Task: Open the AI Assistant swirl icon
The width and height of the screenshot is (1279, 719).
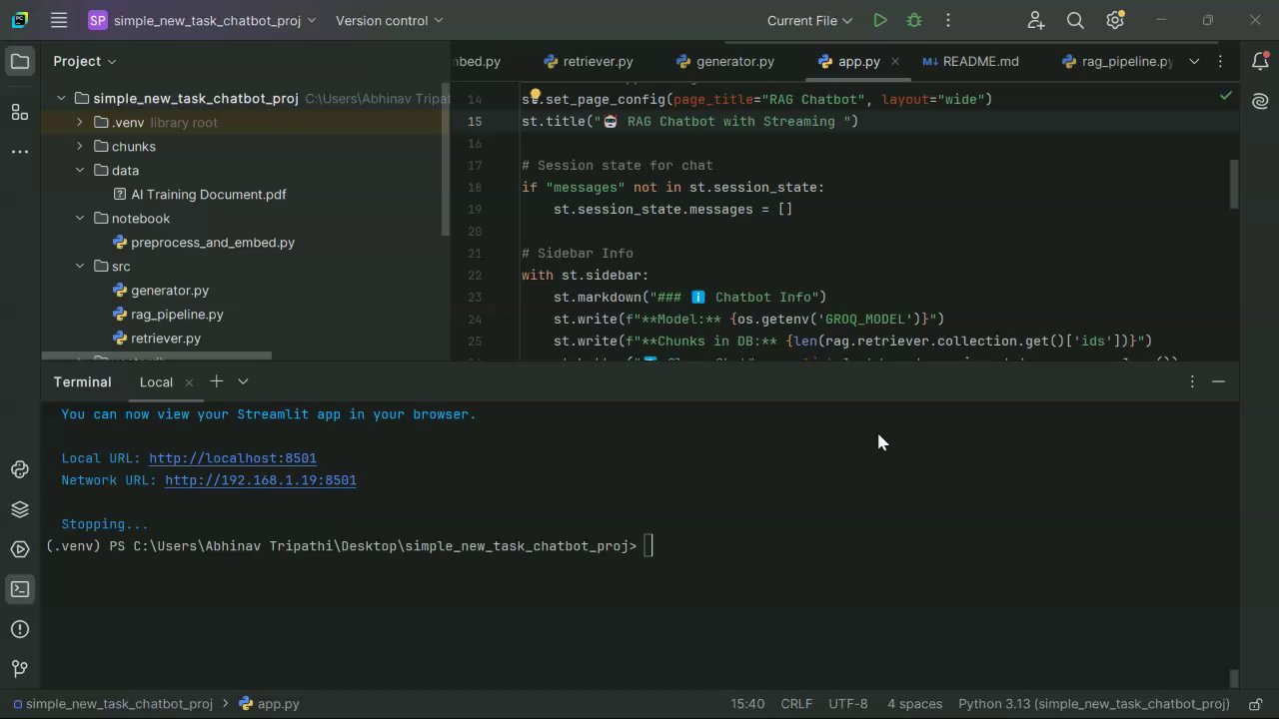Action: tap(1260, 101)
